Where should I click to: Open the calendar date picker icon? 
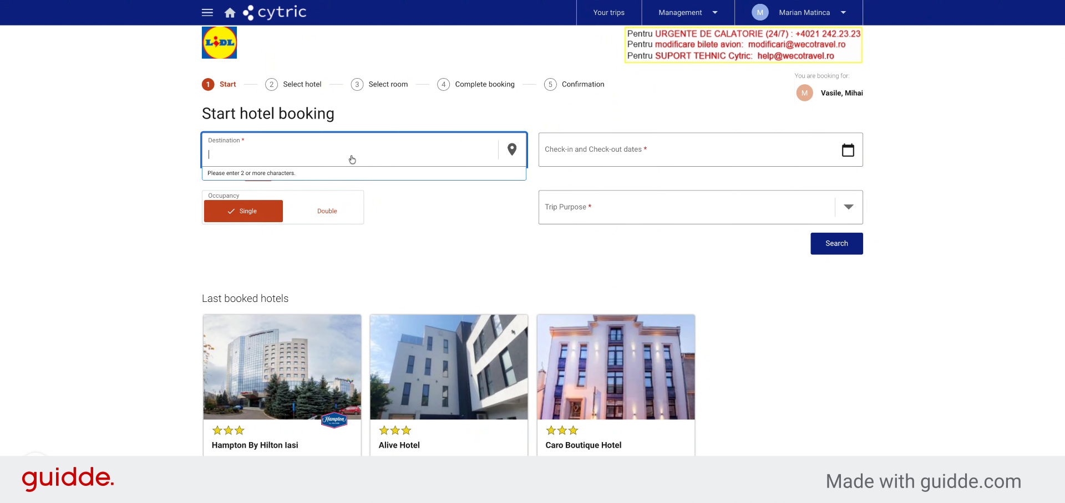pyautogui.click(x=848, y=150)
